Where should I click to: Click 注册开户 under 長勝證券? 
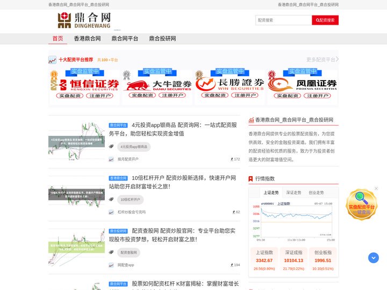tap(245, 95)
